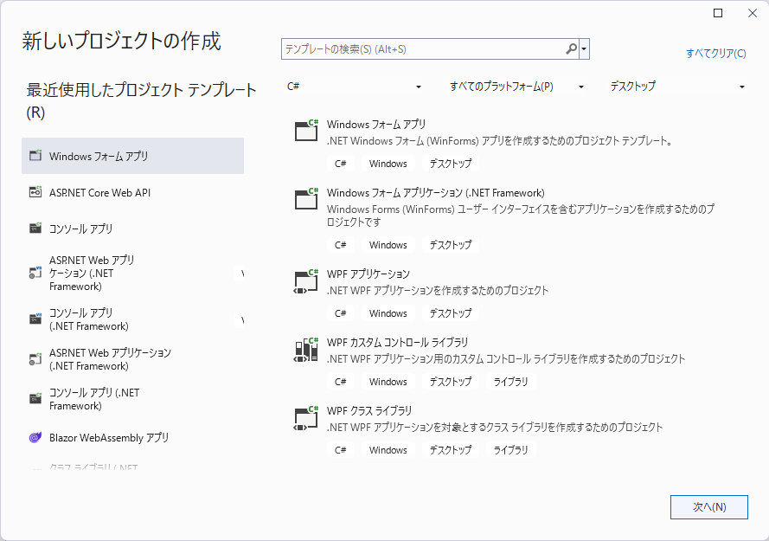Viewport: 769px width, 541px height.
Task: Close the new project dialog
Action: point(753,13)
